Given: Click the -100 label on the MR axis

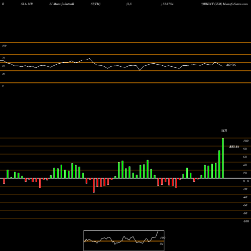Looking at the screenshot, I should 246,221.
